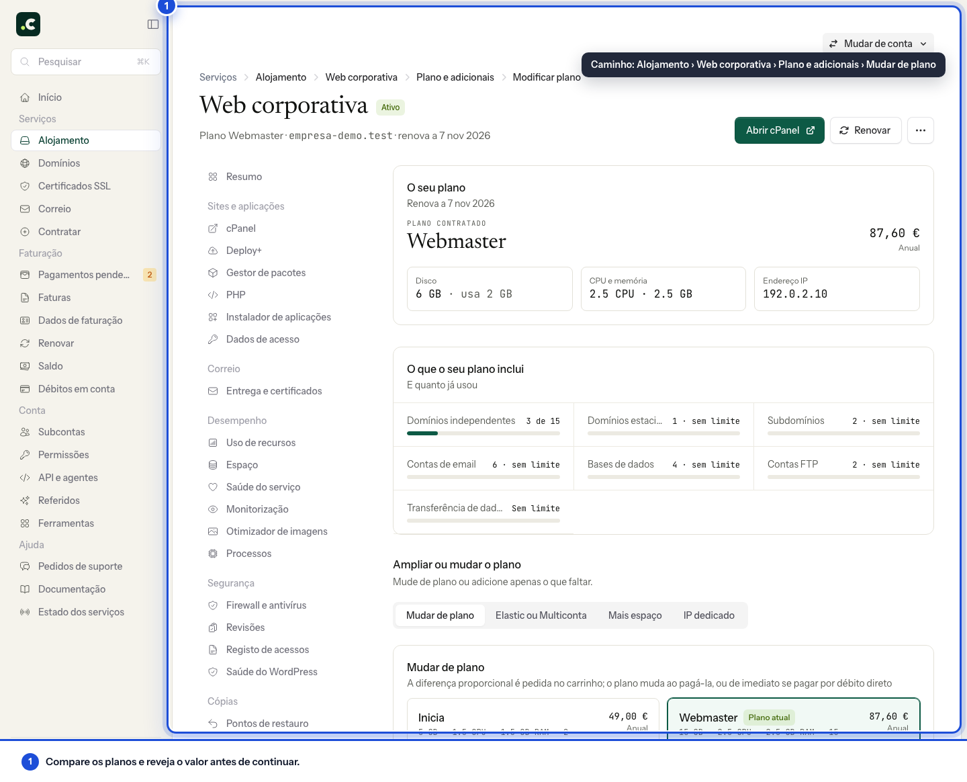Click the Subcontas users icon
This screenshot has width=967, height=782.
pyautogui.click(x=25, y=432)
